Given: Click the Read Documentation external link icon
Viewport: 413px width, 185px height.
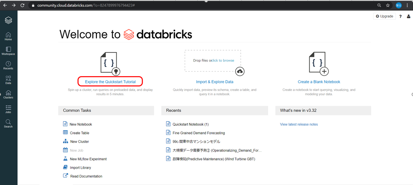Looking at the screenshot, I should [x=66, y=176].
